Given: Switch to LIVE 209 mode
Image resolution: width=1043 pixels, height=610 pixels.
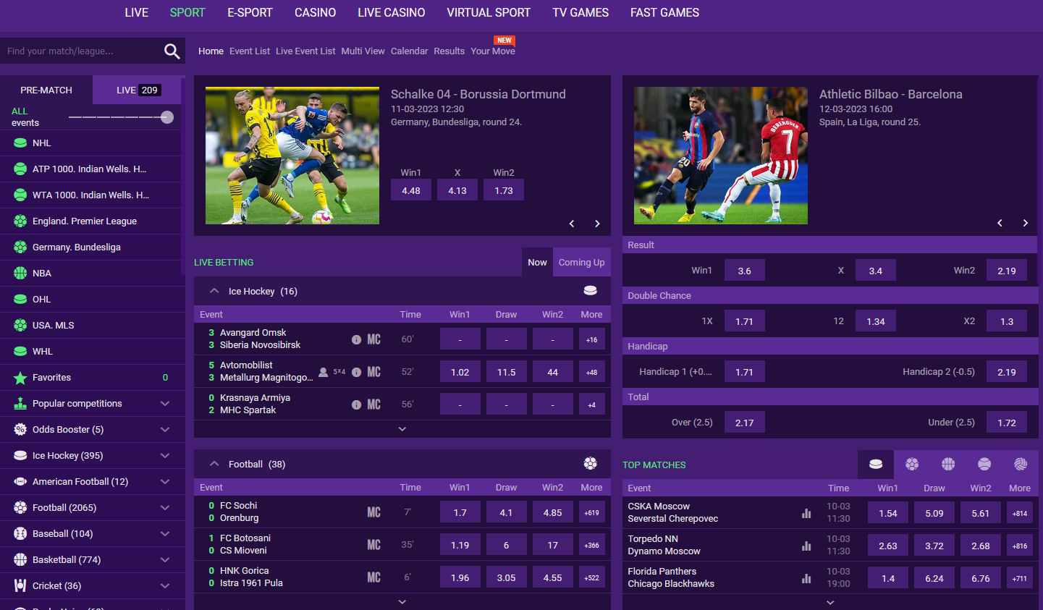Looking at the screenshot, I should [x=137, y=90].
